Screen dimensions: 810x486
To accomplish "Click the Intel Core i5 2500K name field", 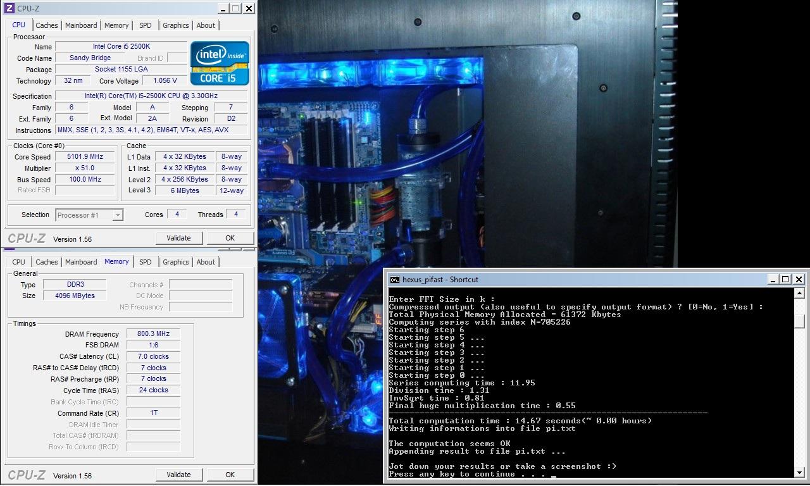I will (x=121, y=46).
